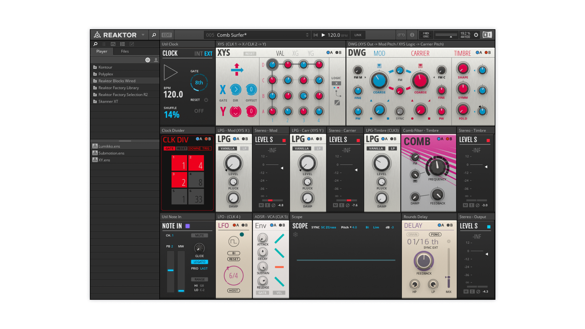Viewport: 585px width, 329px height.
Task: Toggle the audio engine power icon
Action: coord(476,35)
